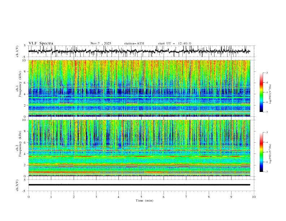
Task: Click time axis tick label "1"
Action: coord(51,197)
